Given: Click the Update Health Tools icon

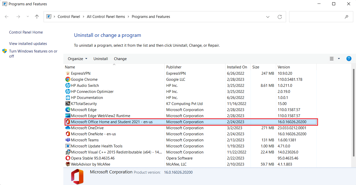Looking at the screenshot, I should point(68,146).
